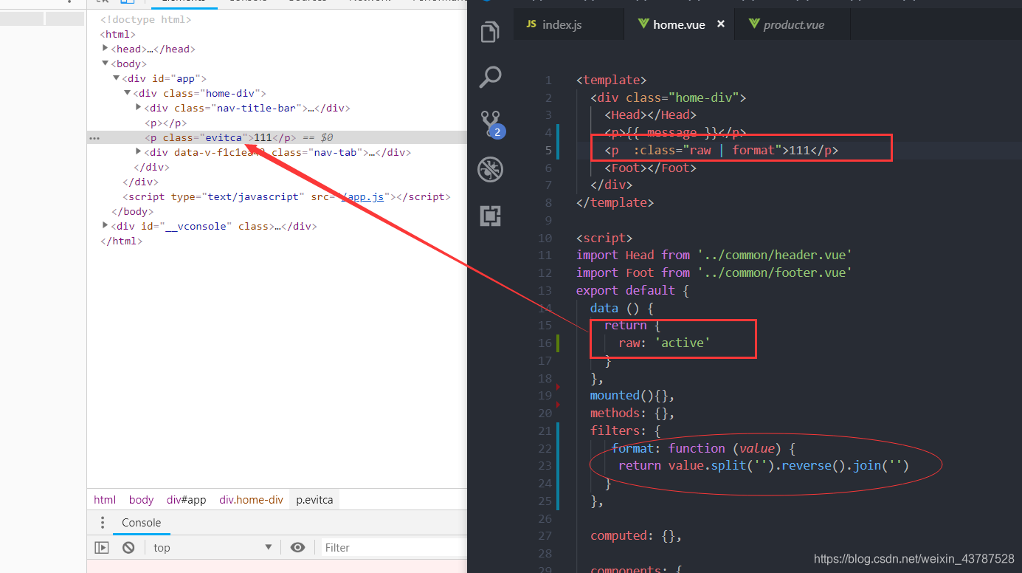Click editor line number 16 gutter
The image size is (1022, 573).
point(545,343)
